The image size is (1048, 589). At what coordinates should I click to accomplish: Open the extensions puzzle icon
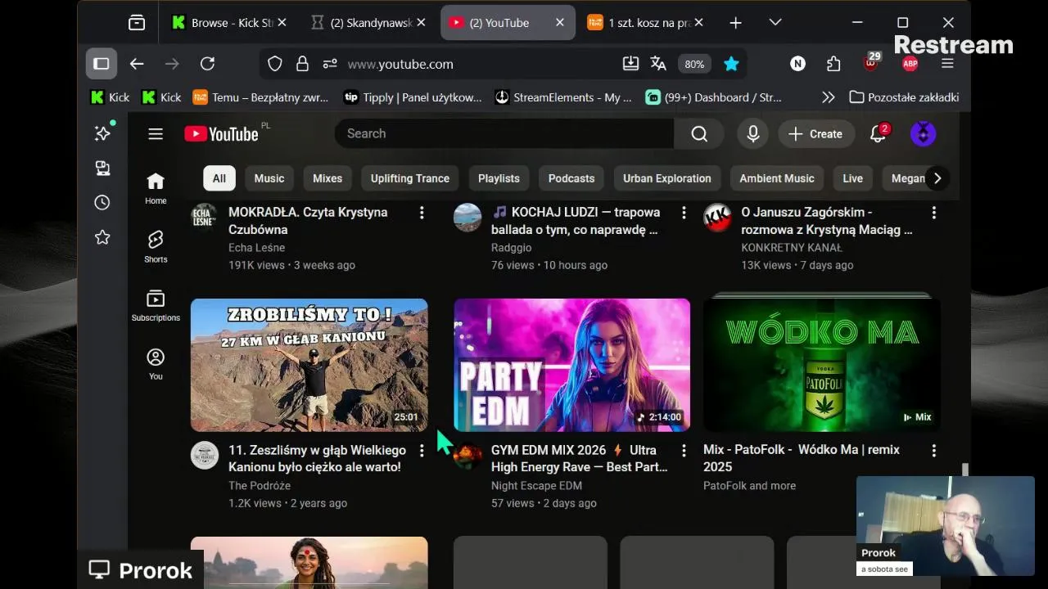[x=833, y=64]
